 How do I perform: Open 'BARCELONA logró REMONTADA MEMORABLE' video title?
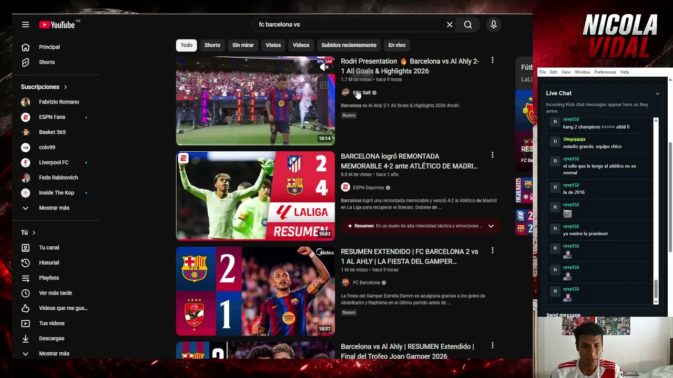pyautogui.click(x=409, y=161)
